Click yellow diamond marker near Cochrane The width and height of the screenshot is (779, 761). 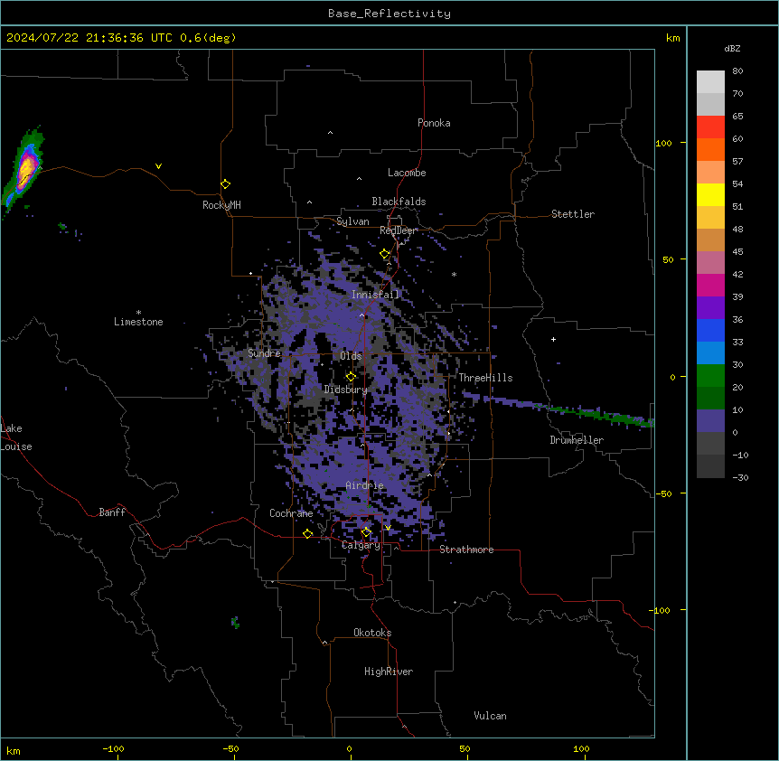(307, 534)
